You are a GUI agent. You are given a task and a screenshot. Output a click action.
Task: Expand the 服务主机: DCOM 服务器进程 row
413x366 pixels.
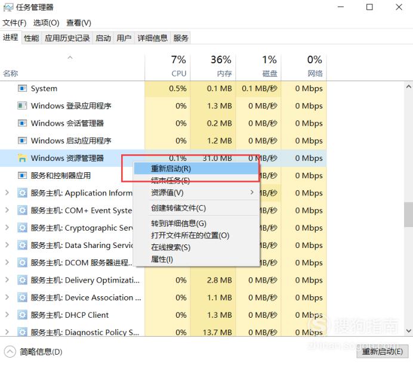pos(7,262)
